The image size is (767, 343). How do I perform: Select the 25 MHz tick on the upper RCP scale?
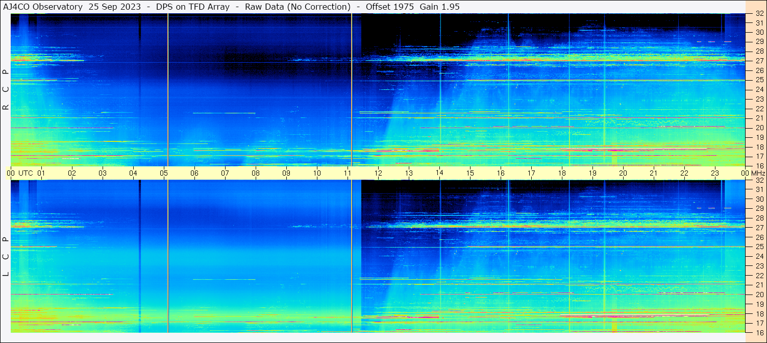pyautogui.click(x=759, y=80)
